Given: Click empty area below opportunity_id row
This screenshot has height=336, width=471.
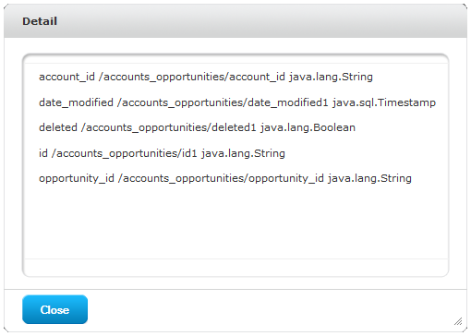Looking at the screenshot, I should pos(235,222).
